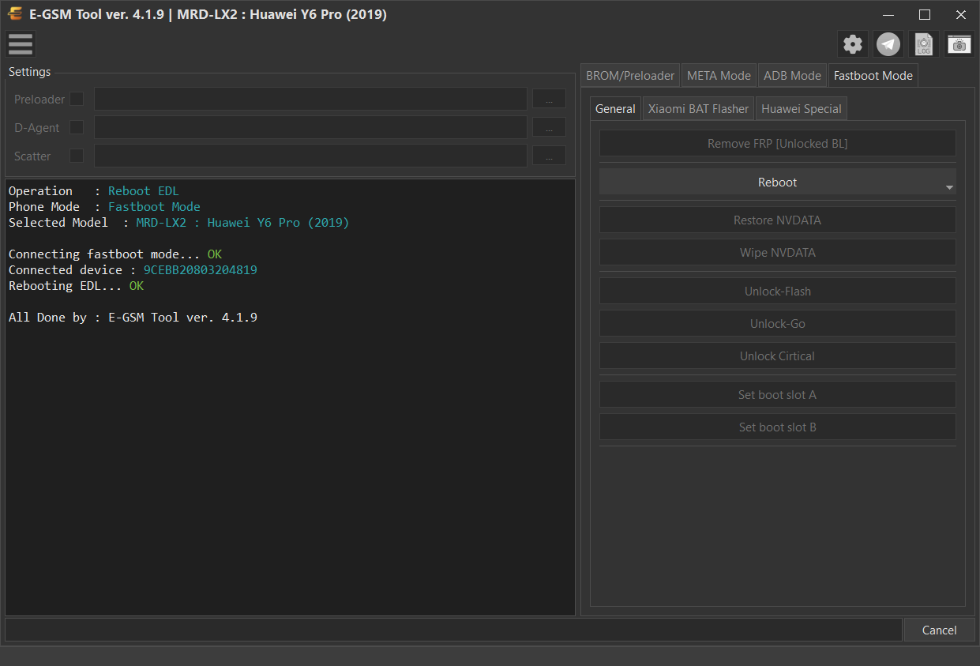
Task: Switch to the ADB Mode tab
Action: click(792, 76)
